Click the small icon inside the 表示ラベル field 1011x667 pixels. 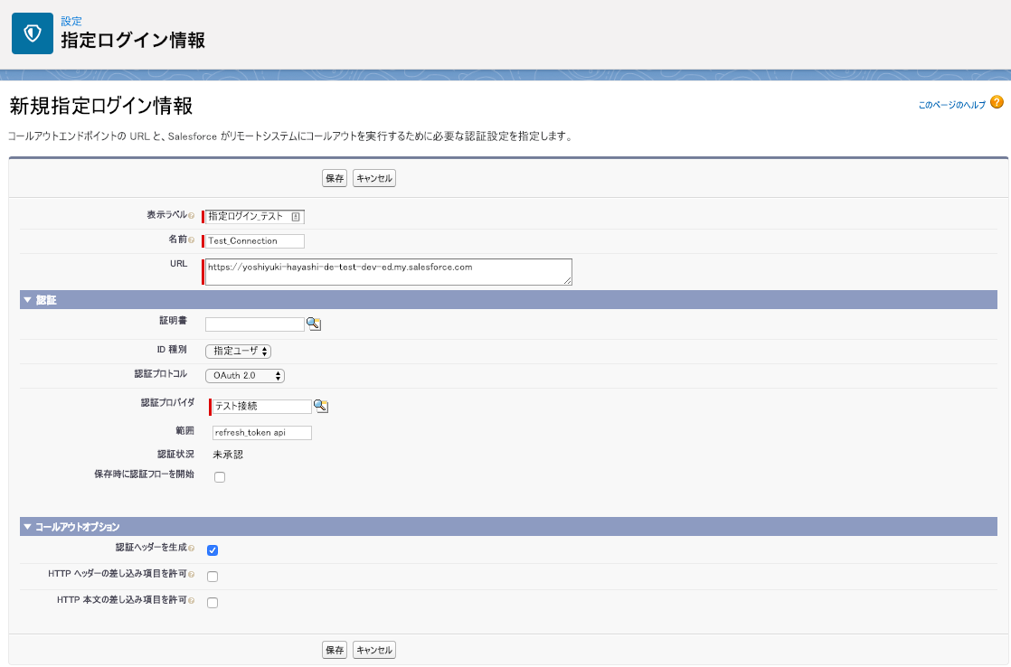296,217
